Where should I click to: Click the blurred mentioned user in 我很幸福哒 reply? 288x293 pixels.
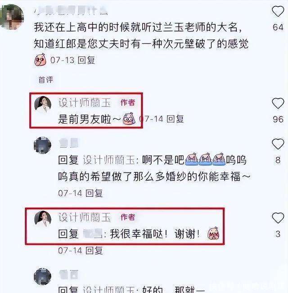(x=92, y=234)
